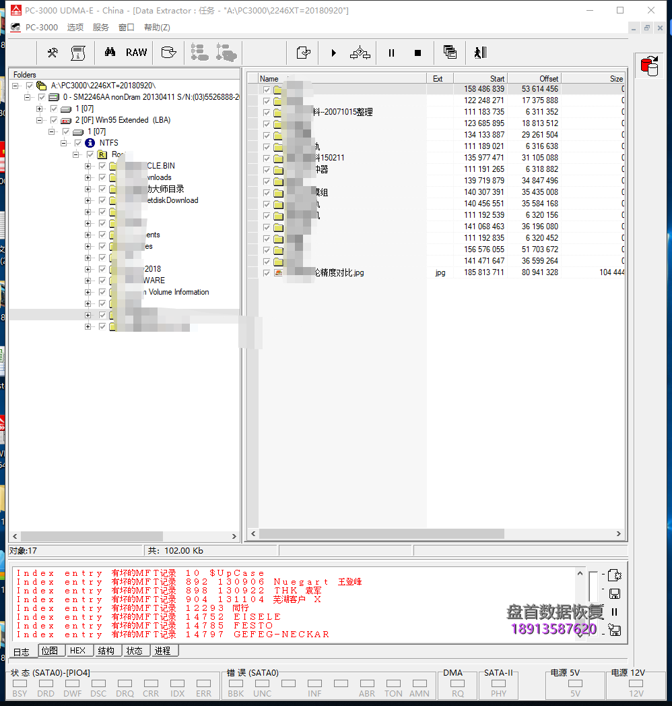
Task: Open the tools (hammer and wrench) icon
Action: click(53, 53)
